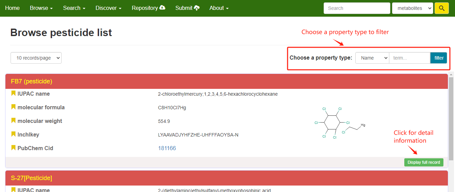Click the cloud upload icon next to Submit
455x192 pixels.
197,8
